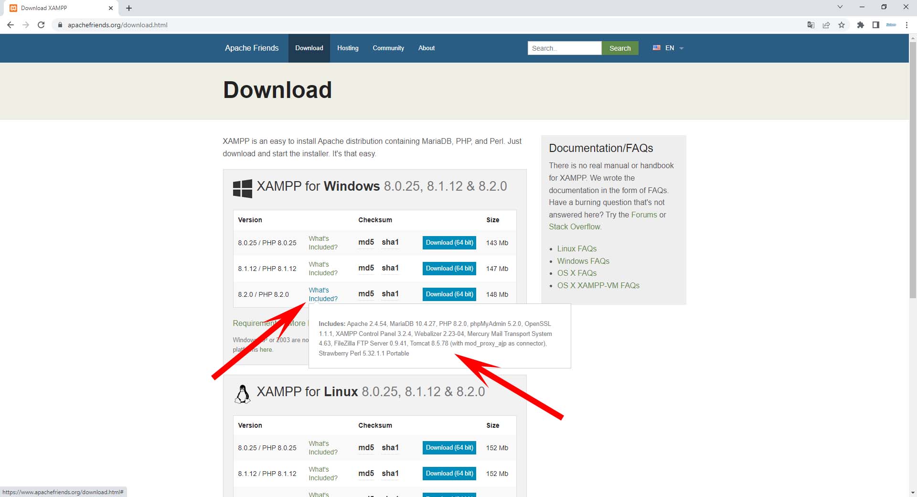Open Linux FAQs link

coord(577,248)
